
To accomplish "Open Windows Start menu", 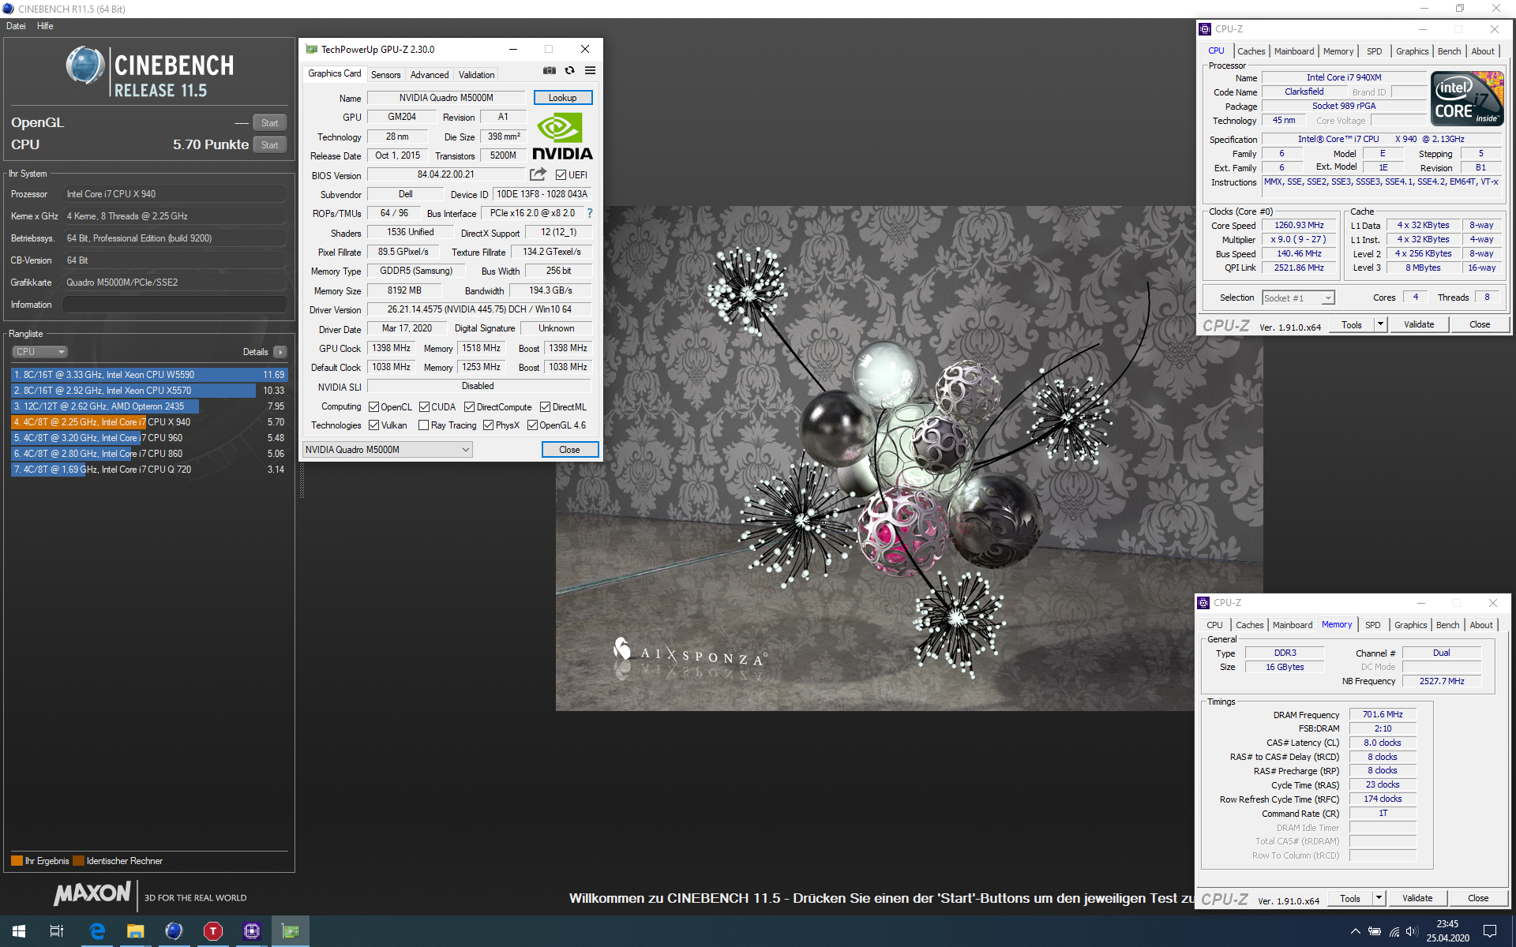I will pos(19,931).
